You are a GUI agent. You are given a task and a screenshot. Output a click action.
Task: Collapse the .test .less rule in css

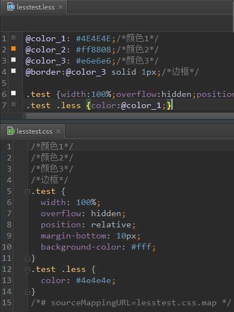[x=27, y=270]
